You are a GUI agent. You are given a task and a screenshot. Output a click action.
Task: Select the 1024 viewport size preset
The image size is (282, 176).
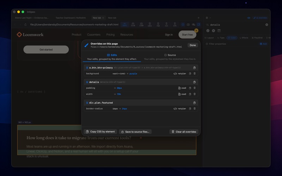click(149, 25)
